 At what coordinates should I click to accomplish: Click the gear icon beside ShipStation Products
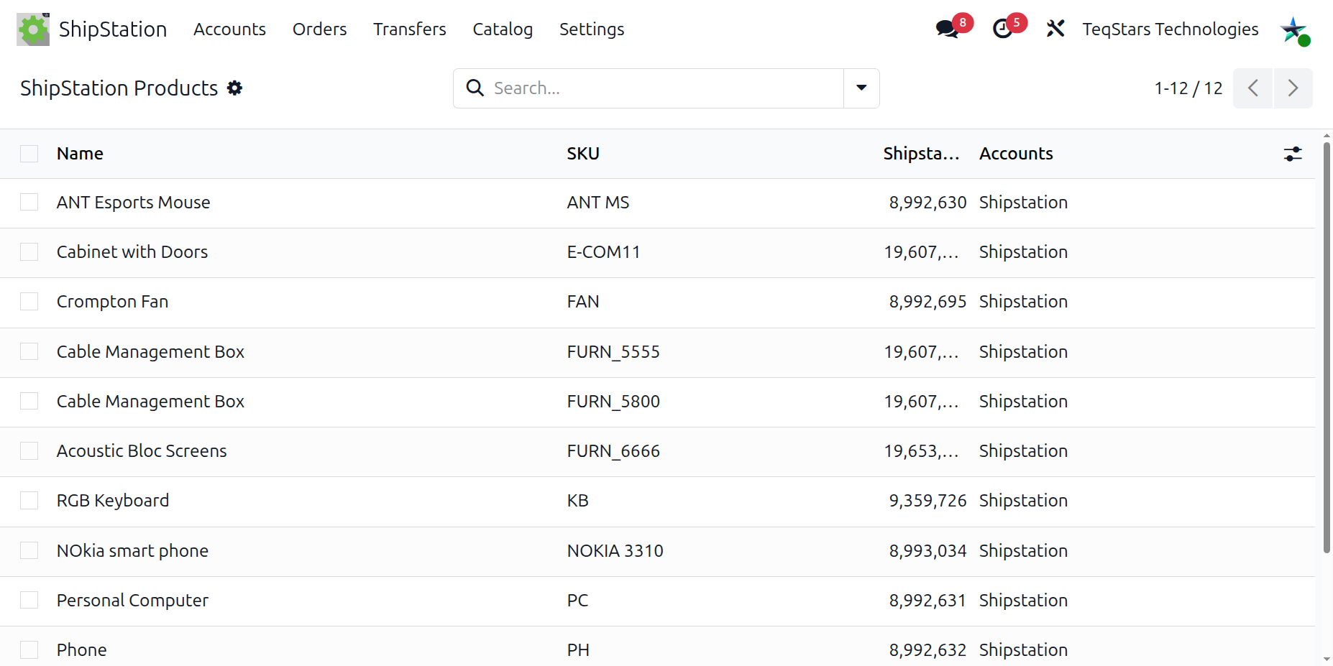click(234, 88)
